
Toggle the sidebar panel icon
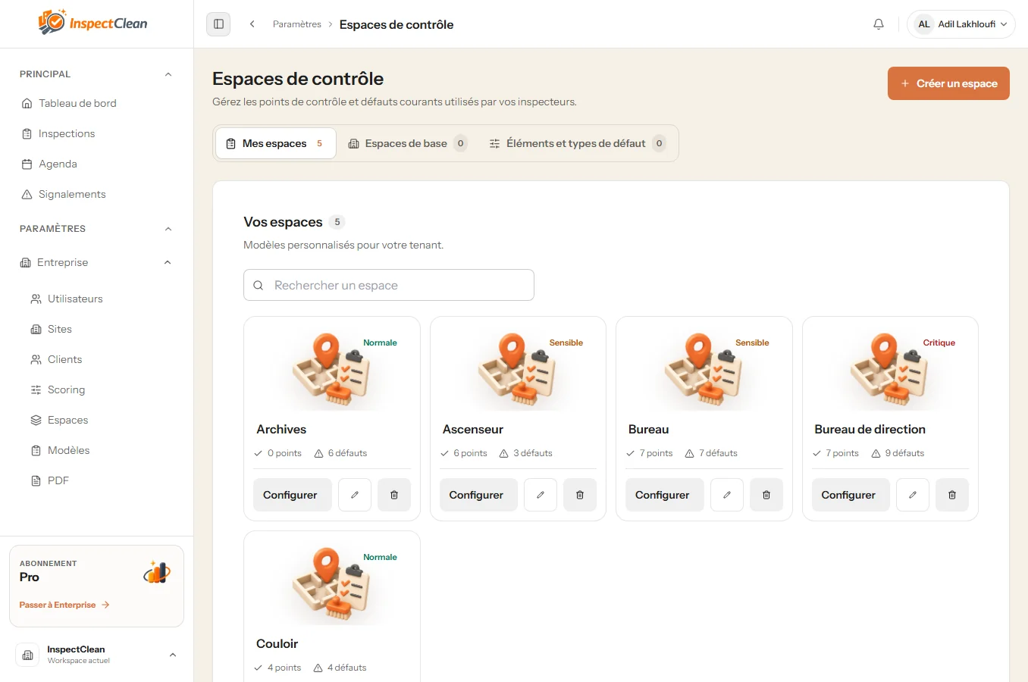[x=218, y=24]
